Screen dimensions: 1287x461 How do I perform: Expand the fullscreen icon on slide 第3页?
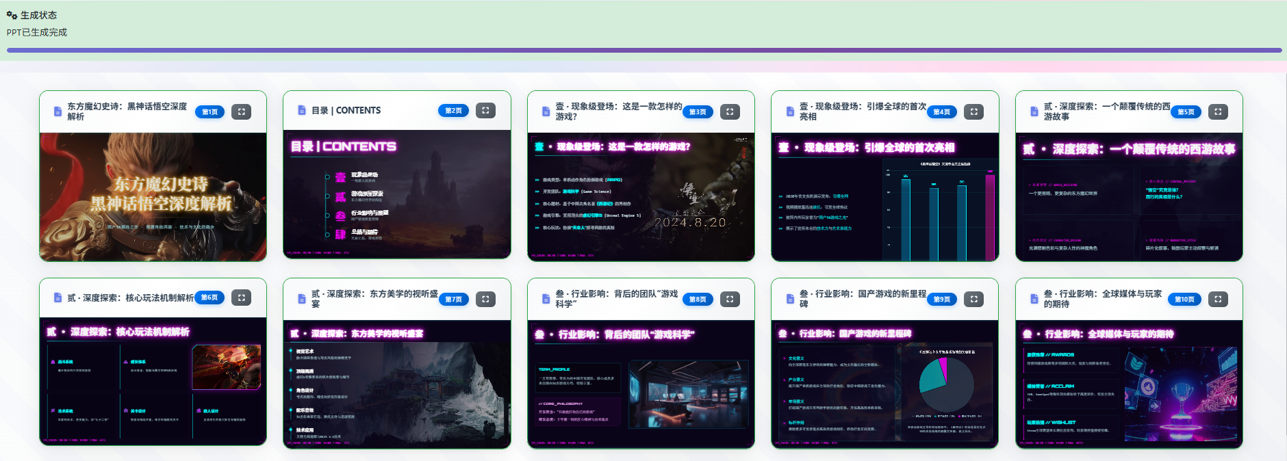pos(730,111)
